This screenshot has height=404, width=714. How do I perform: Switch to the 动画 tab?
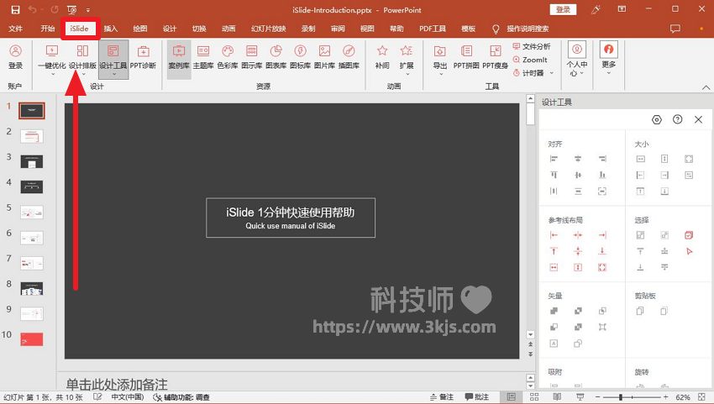[x=228, y=29]
